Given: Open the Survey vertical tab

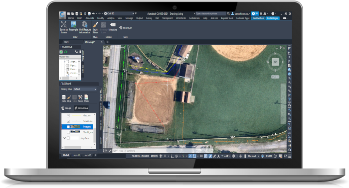Looking at the screenshot, I should (101, 140).
